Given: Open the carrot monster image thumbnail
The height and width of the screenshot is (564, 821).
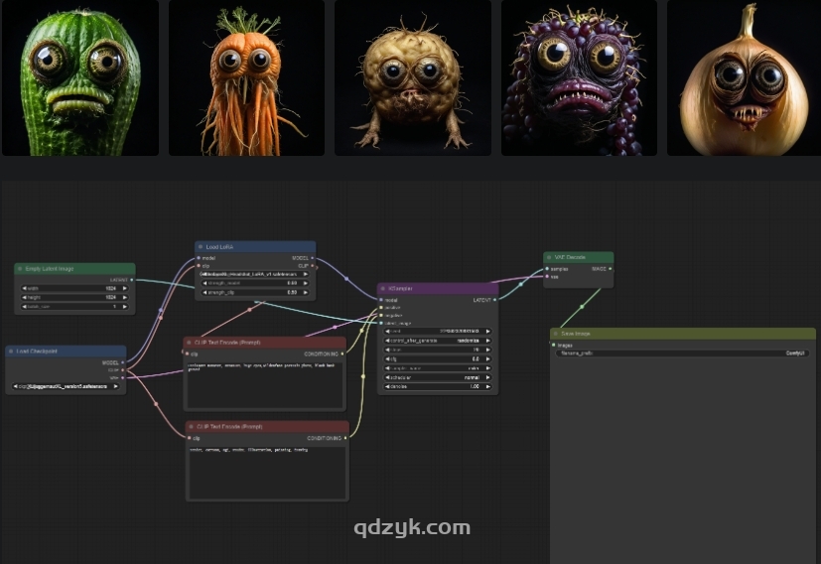Looking at the screenshot, I should pyautogui.click(x=246, y=77).
